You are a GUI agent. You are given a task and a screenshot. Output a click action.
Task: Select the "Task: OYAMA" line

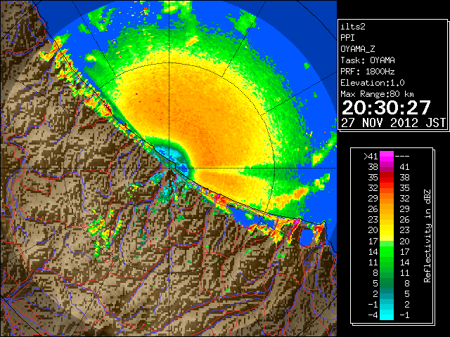click(368, 60)
